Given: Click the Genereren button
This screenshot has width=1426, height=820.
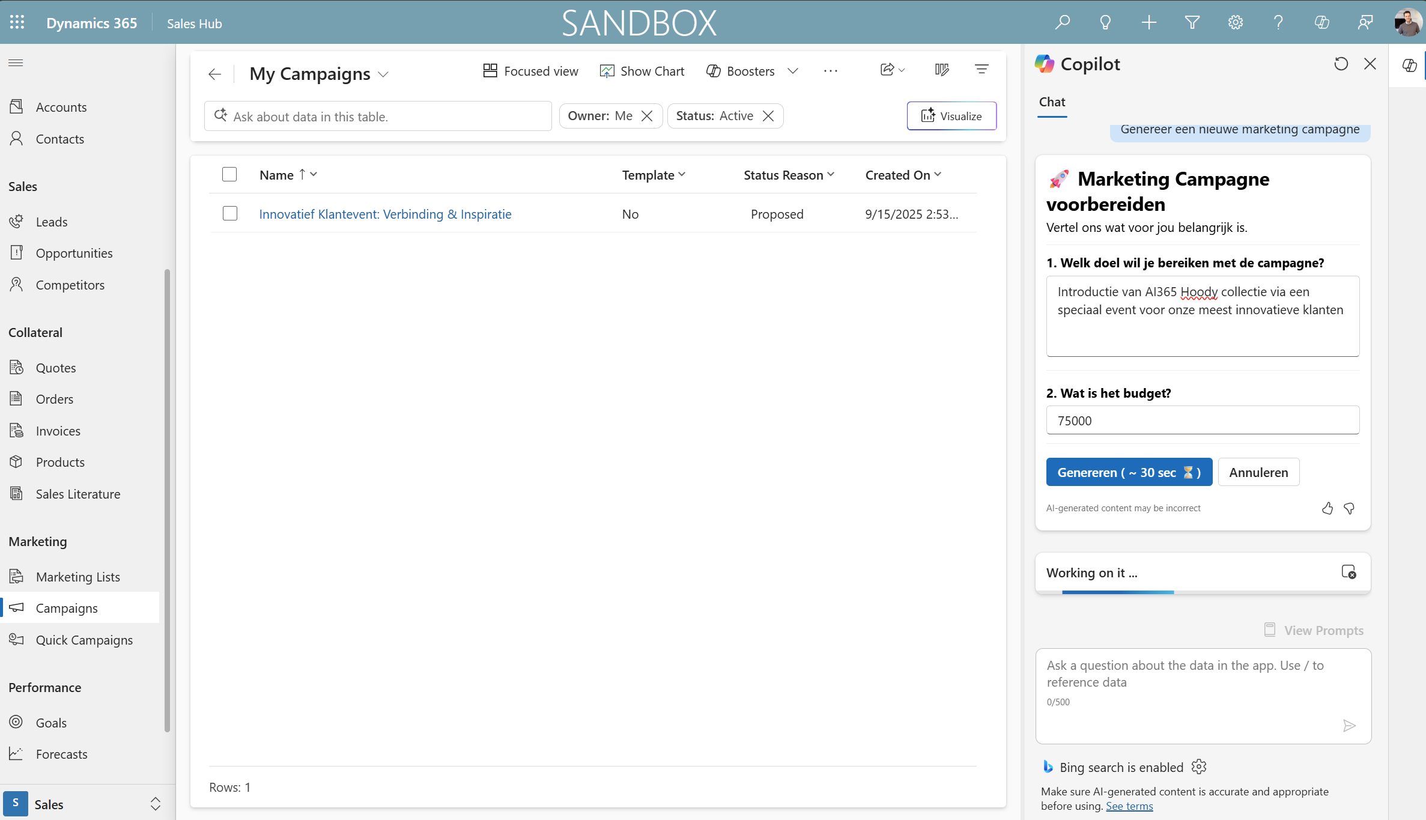Looking at the screenshot, I should click(1129, 472).
